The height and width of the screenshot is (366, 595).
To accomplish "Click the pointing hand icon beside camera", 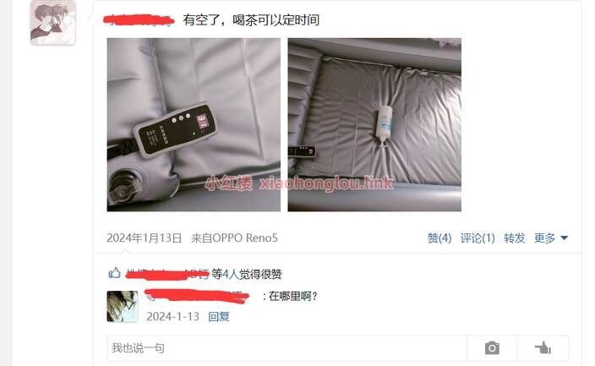I will (x=543, y=347).
